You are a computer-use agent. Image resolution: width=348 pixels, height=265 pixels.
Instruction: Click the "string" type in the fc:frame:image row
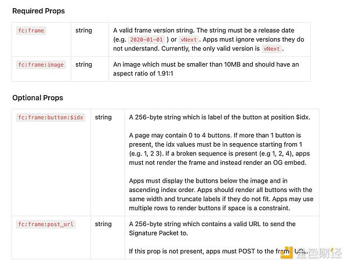[x=84, y=65]
